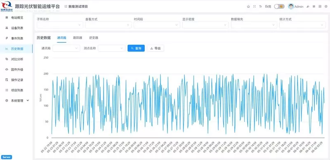The width and height of the screenshot is (330, 160).
Task: Toggle the dark/light theme switch
Action: click(279, 7)
